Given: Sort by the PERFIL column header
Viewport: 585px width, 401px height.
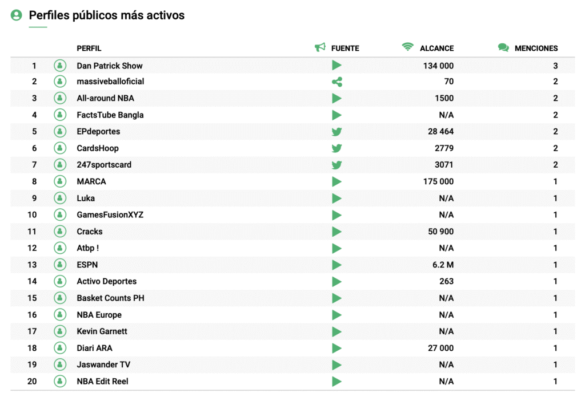Looking at the screenshot, I should [x=89, y=48].
